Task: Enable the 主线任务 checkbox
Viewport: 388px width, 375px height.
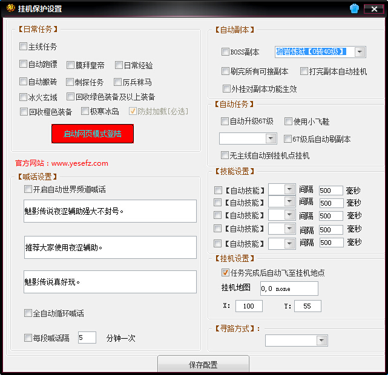Action: point(23,46)
